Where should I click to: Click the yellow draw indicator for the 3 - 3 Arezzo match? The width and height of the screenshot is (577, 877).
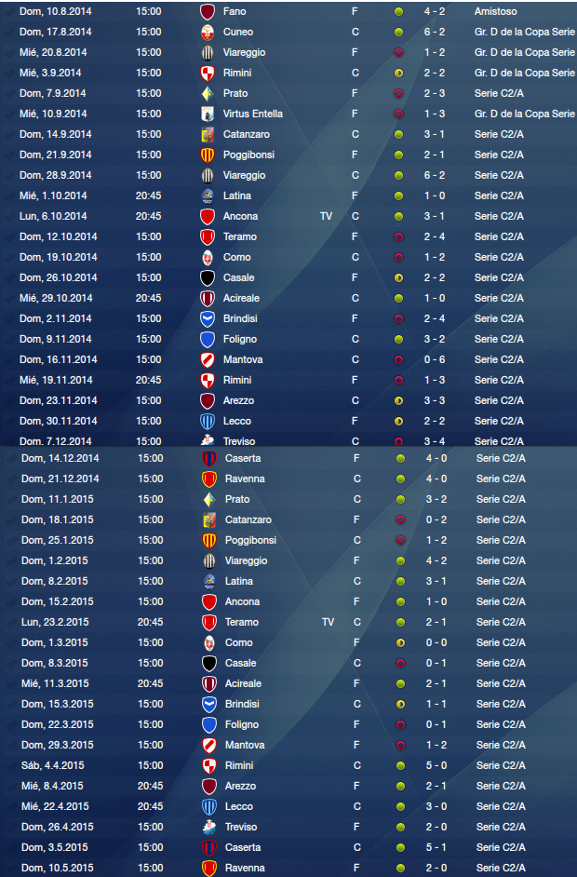click(398, 400)
